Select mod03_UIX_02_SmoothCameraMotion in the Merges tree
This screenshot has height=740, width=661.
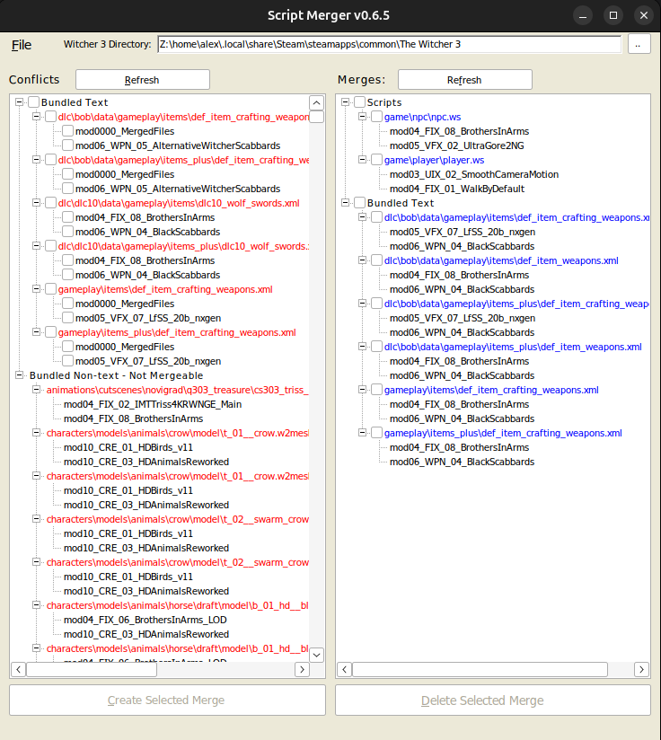click(x=473, y=174)
